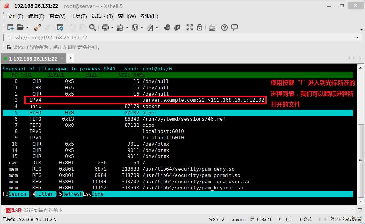Toggle Full screen icon
The image size is (365, 224).
(x=190, y=27)
